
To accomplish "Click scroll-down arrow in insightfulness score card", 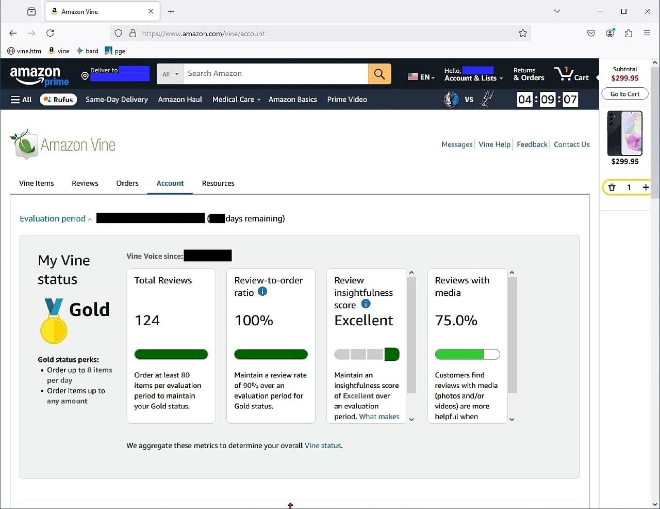I will click(411, 419).
